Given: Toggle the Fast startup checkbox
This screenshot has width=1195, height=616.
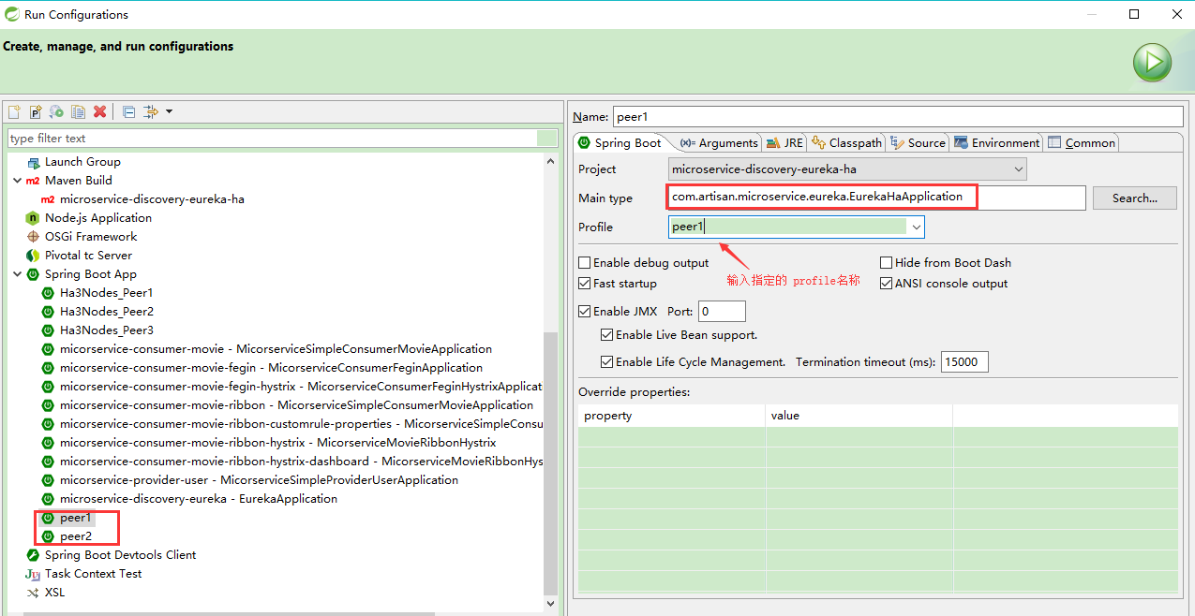Looking at the screenshot, I should [x=585, y=284].
